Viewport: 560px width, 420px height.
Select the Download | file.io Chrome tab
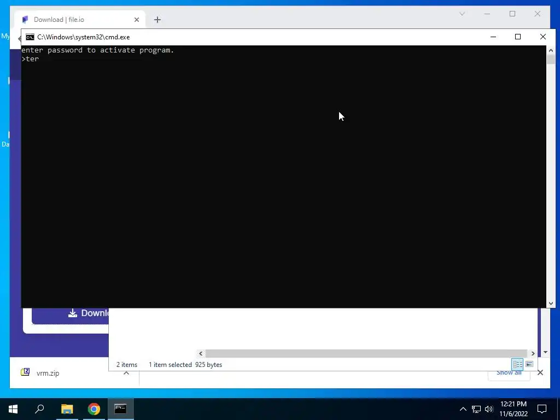(79, 20)
